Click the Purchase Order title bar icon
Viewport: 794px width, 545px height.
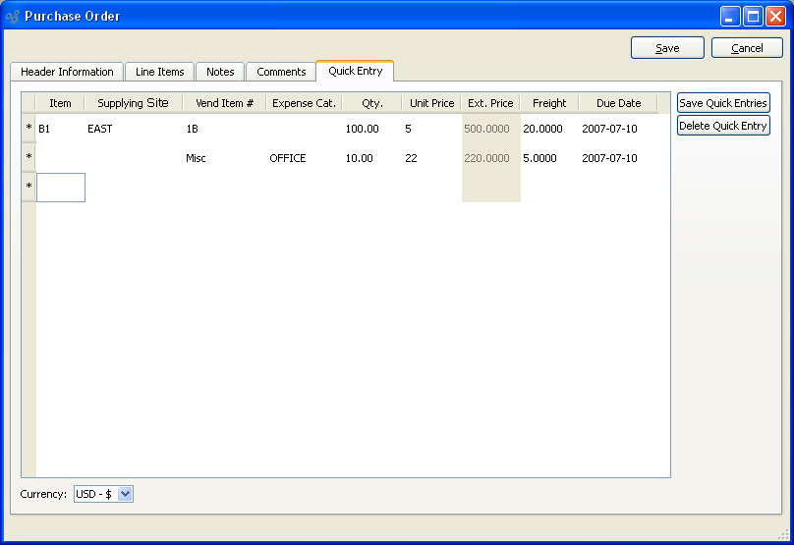pyautogui.click(x=12, y=17)
